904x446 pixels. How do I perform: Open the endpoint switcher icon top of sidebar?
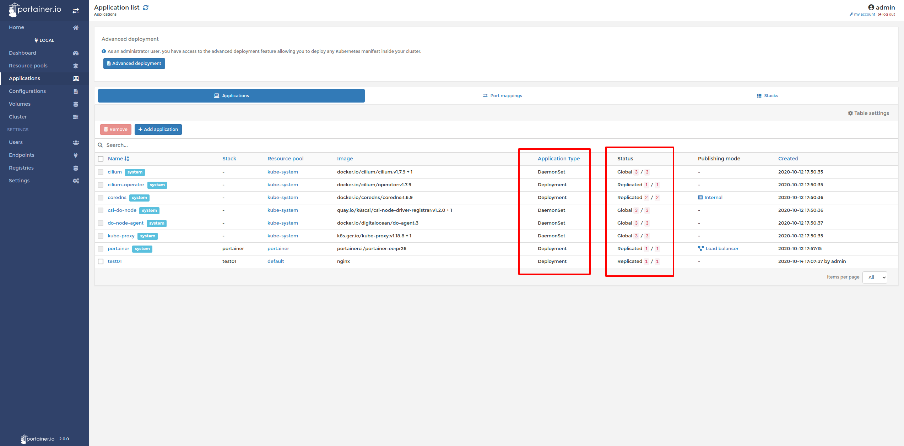pos(76,10)
